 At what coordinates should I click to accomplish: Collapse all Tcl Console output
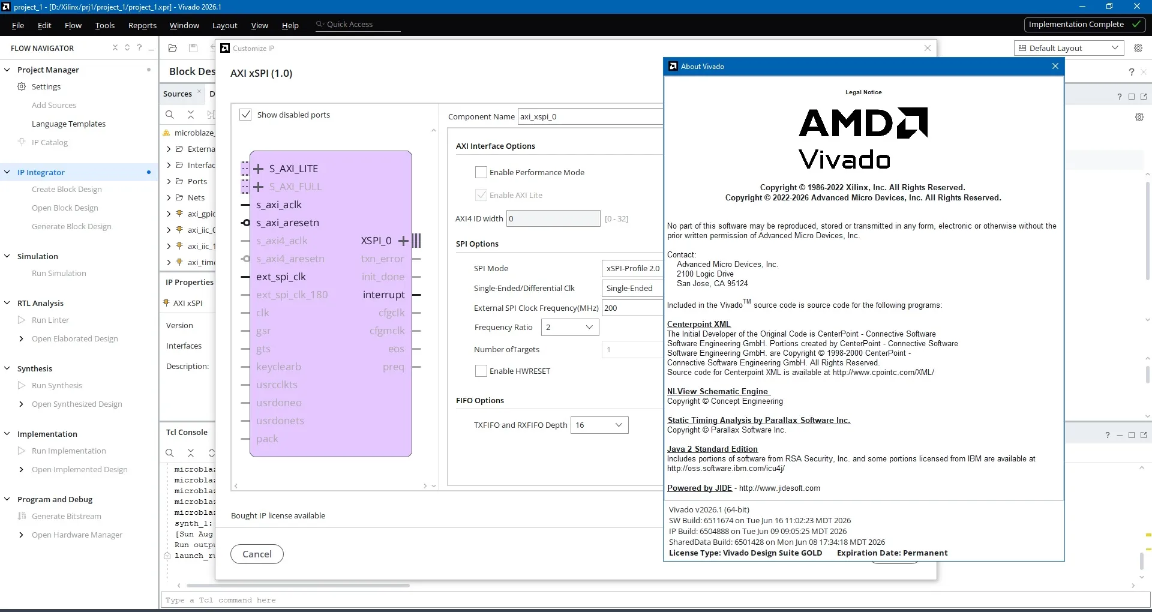(x=191, y=453)
